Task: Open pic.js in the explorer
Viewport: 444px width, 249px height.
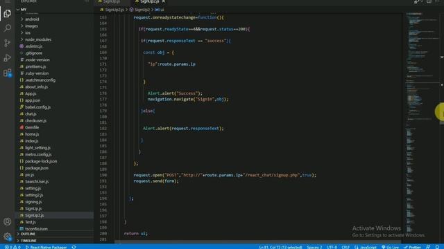Action: [x=29, y=175]
